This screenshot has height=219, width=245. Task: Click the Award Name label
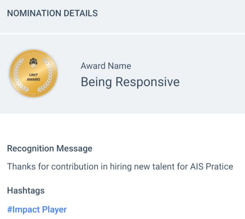coord(106,66)
